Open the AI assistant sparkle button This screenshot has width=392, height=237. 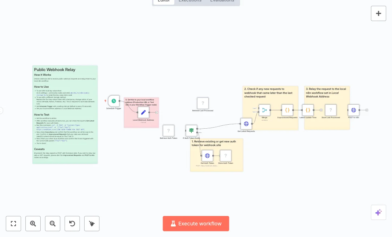[x=378, y=212]
